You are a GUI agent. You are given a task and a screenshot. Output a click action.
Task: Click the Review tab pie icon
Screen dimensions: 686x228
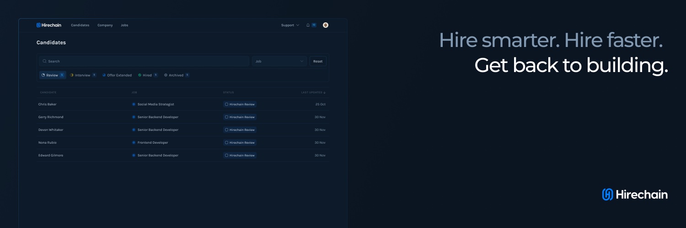43,75
